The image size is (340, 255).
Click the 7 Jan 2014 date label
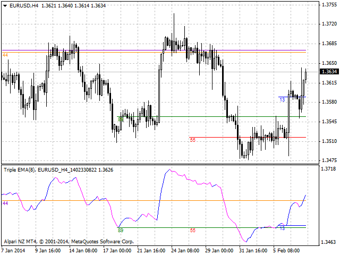(x=13, y=251)
